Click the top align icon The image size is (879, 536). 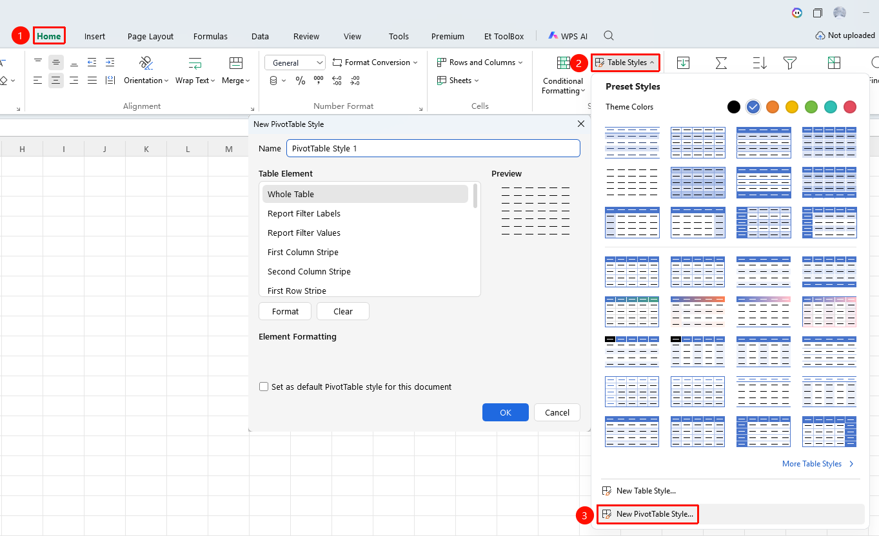(38, 62)
